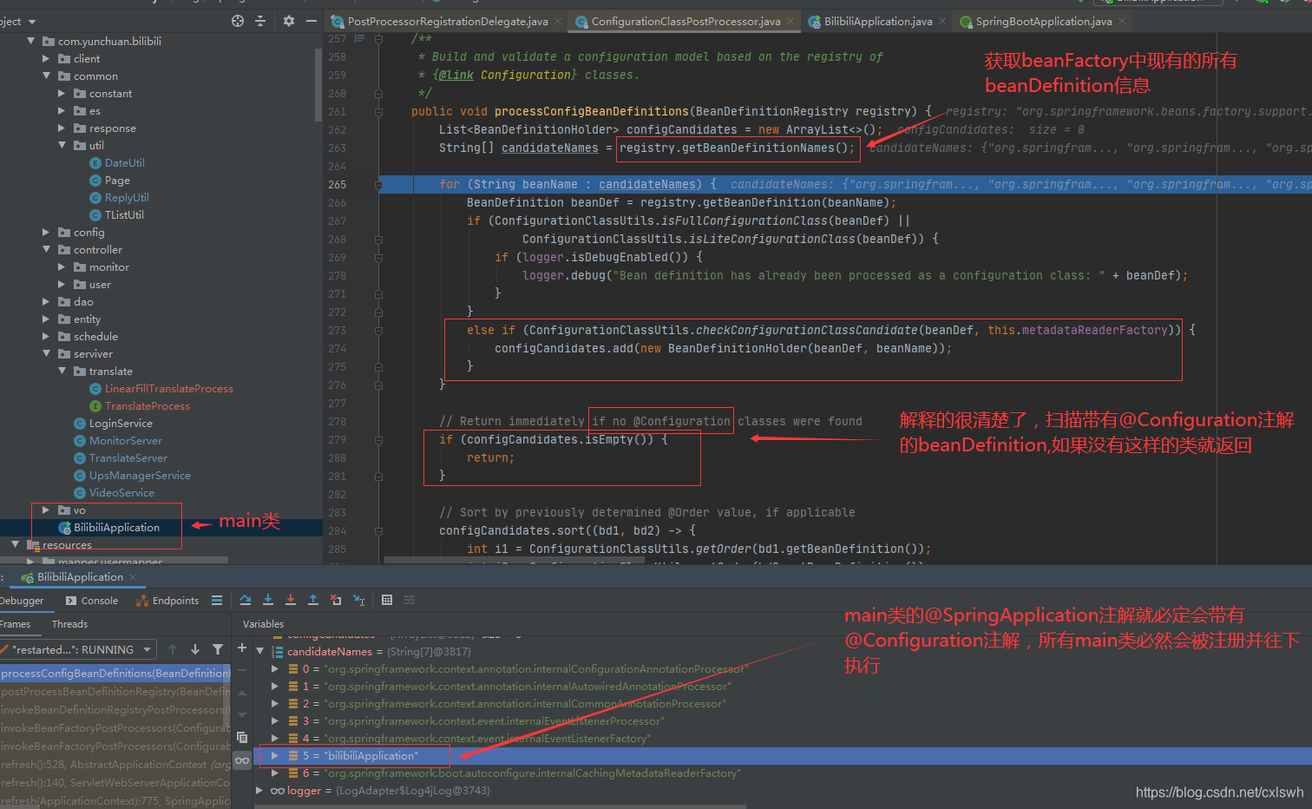Close the BilibiliApplication.java editor tab

(x=942, y=21)
